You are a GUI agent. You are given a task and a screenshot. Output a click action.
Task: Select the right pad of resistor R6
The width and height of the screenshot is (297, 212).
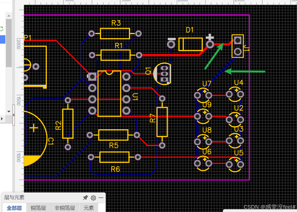click(x=138, y=157)
